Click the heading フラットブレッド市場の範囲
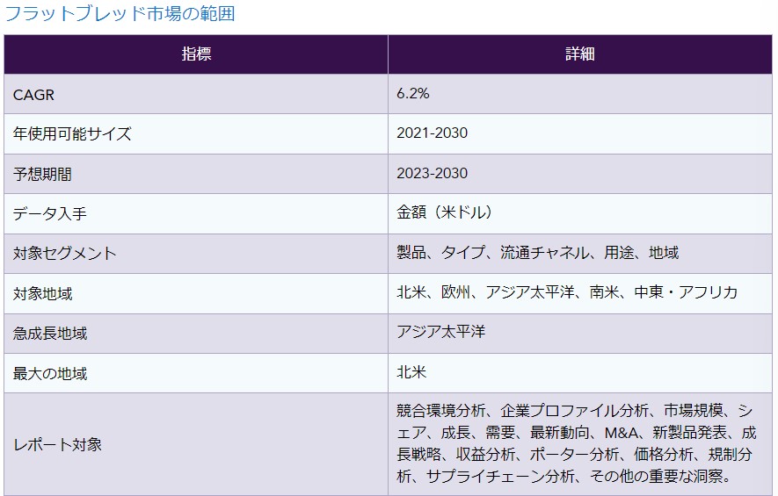 click(x=120, y=14)
